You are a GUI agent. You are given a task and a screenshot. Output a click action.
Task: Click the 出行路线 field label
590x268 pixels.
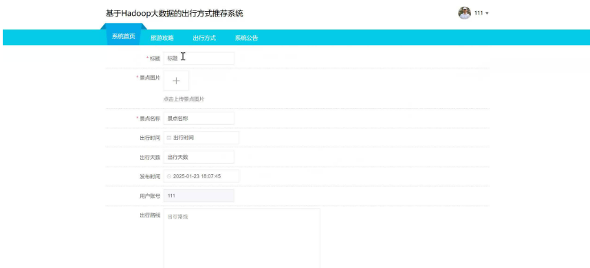150,215
